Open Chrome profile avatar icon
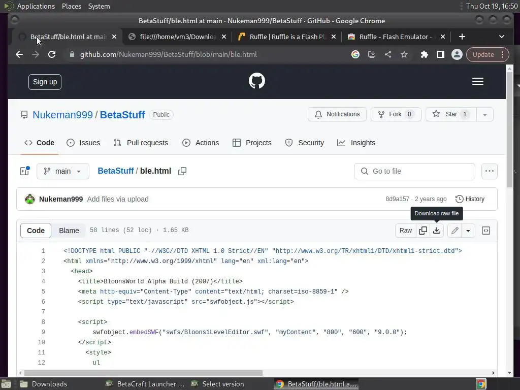 [x=457, y=54]
